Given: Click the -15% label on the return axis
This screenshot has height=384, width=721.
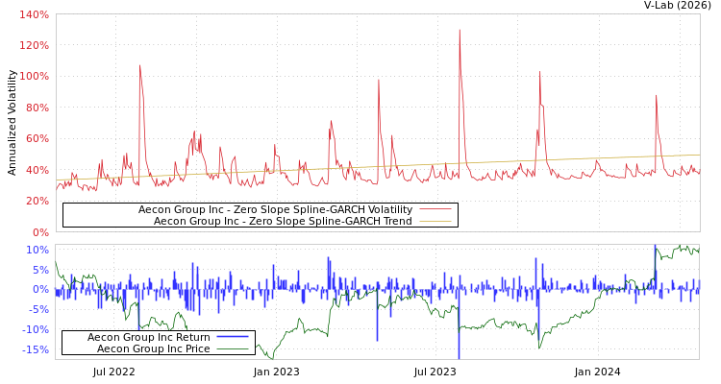Looking at the screenshot, I should [35, 349].
